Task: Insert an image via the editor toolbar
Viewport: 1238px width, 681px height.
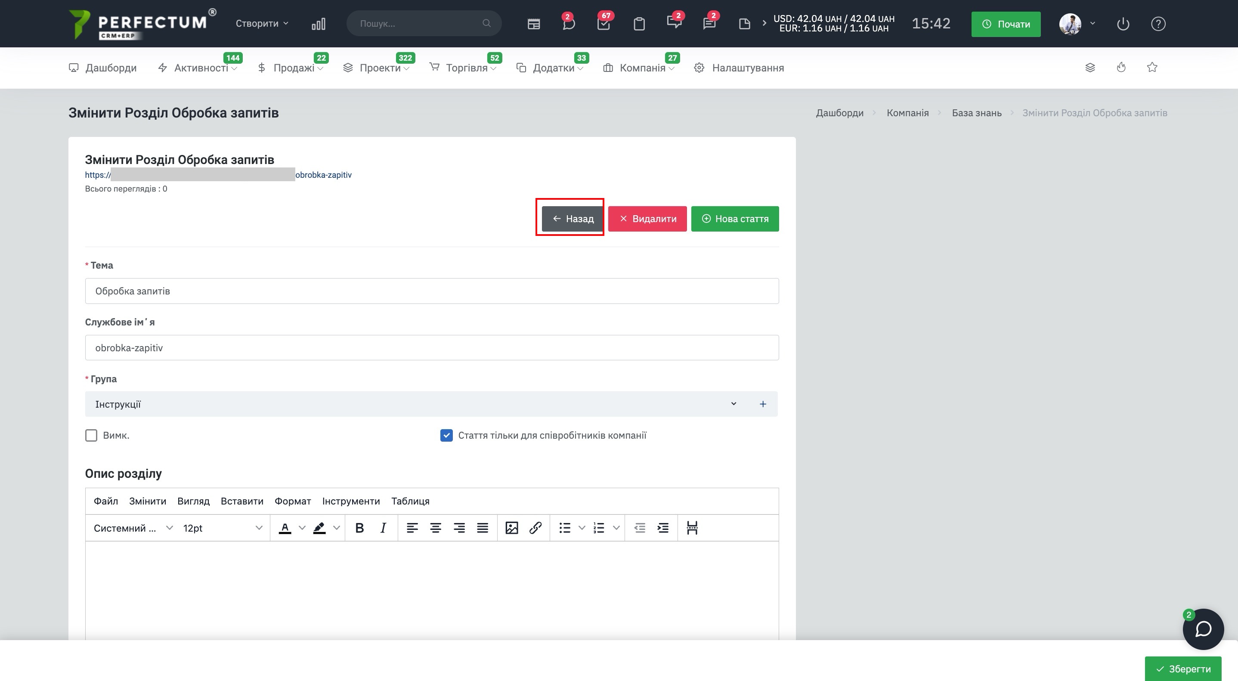Action: click(511, 528)
